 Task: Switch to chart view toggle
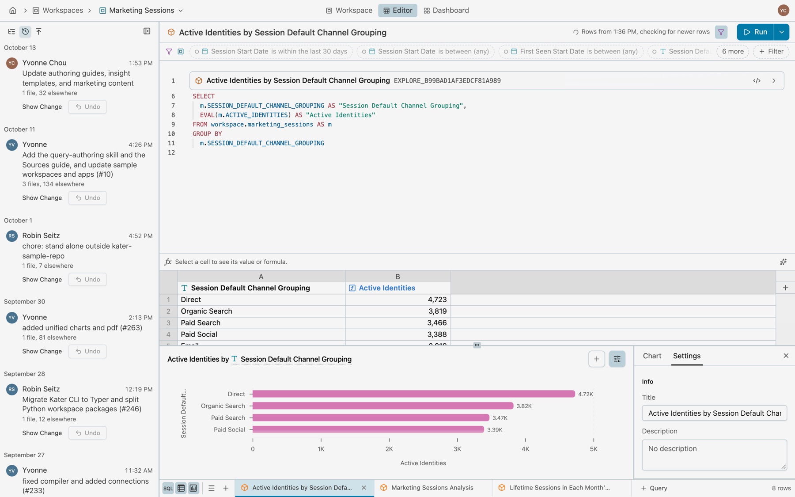(193, 488)
